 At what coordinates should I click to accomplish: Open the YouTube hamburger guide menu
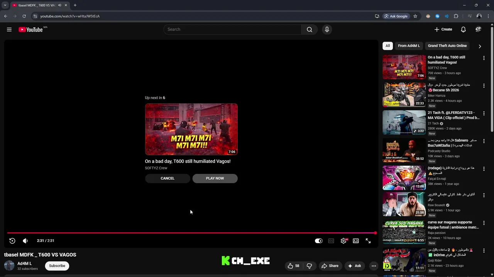(9, 29)
